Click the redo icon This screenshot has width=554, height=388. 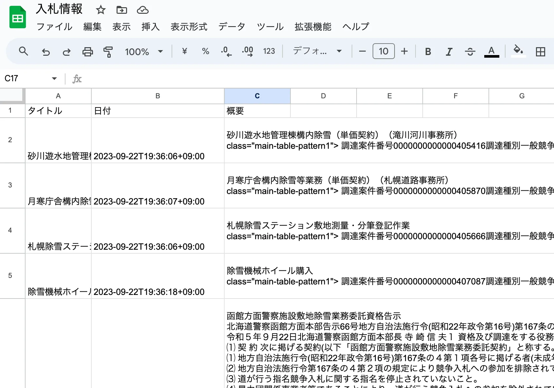pyautogui.click(x=66, y=51)
